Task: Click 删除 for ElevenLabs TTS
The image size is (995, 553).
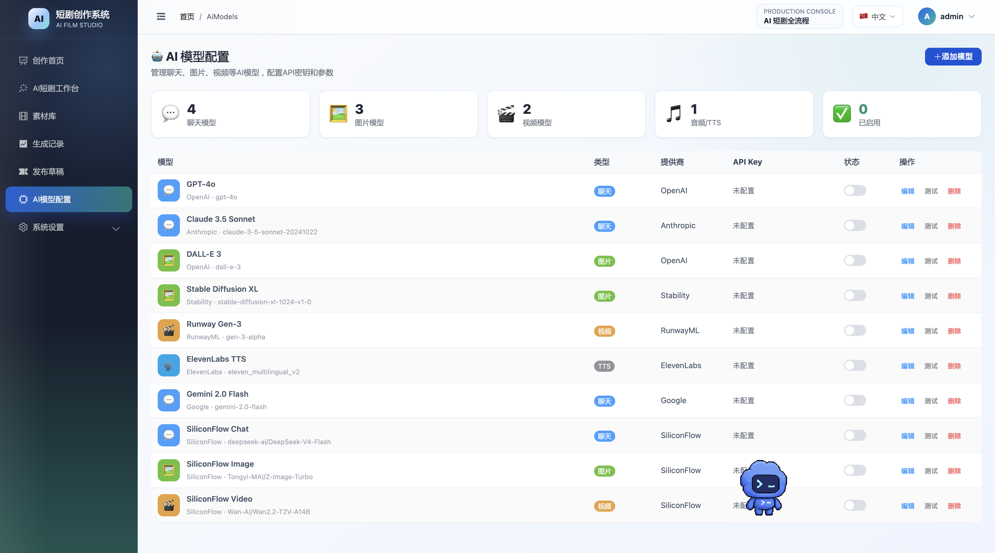Action: (954, 366)
